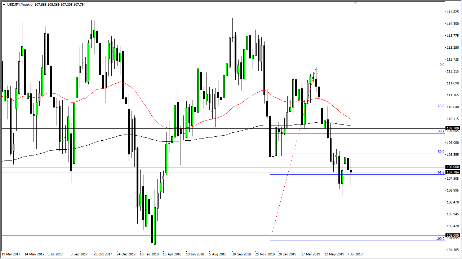
Task: Click the 110.640 price scale value
Action: (x=453, y=107)
